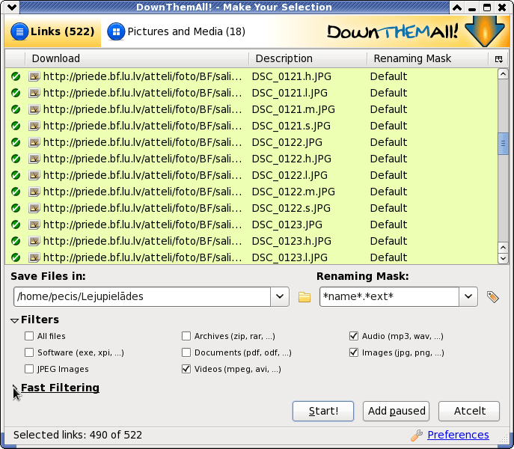This screenshot has height=449, width=514.
Task: Click the Add paused button
Action: tap(396, 411)
